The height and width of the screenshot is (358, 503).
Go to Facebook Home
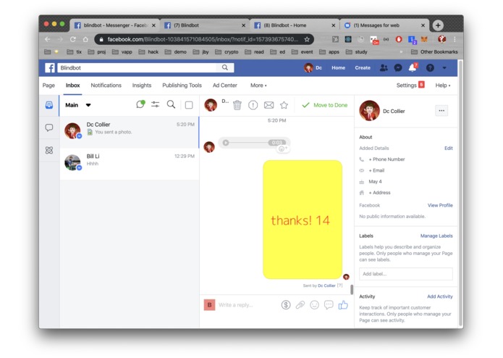coord(338,67)
